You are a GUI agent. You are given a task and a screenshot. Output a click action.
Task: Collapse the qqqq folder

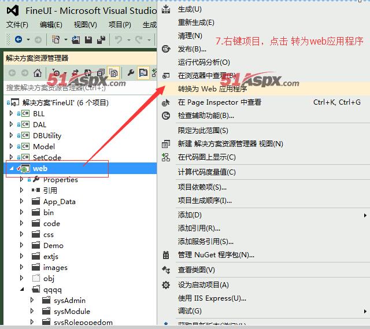22,289
